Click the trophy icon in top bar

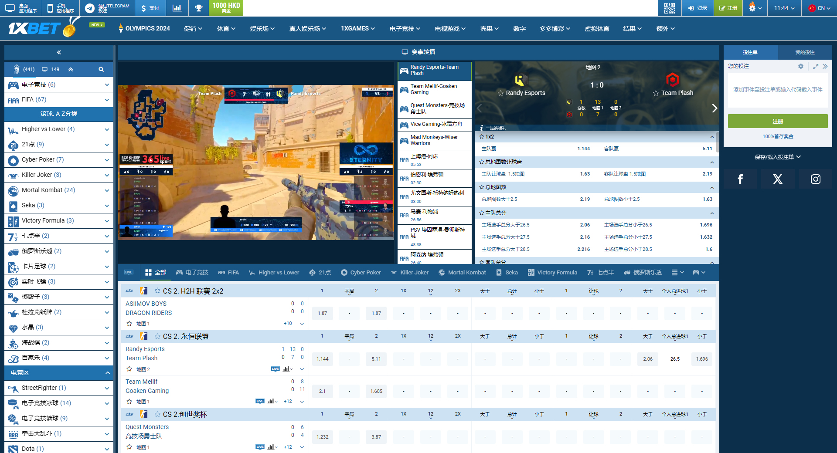pos(198,8)
